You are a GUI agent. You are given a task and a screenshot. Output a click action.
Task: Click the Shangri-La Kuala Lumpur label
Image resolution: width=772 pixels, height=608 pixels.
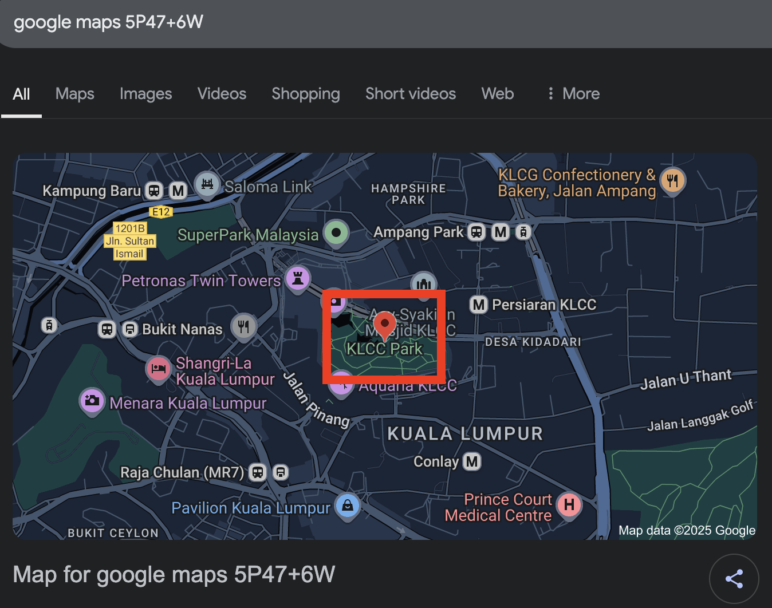[x=225, y=371]
